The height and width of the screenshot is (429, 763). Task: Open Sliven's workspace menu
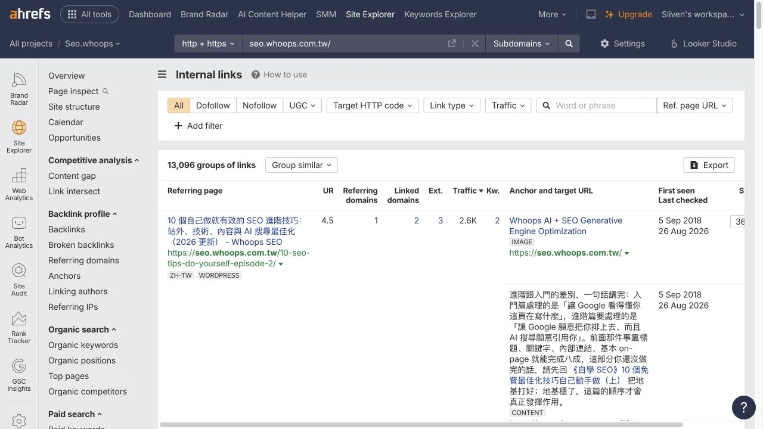click(704, 14)
